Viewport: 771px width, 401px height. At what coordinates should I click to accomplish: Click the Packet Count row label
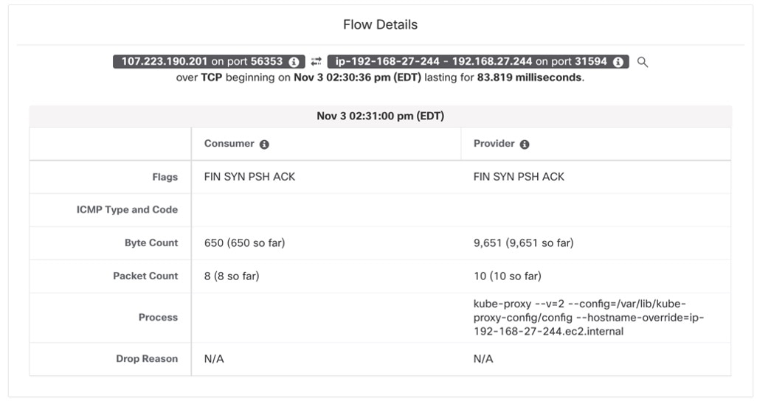pos(145,276)
